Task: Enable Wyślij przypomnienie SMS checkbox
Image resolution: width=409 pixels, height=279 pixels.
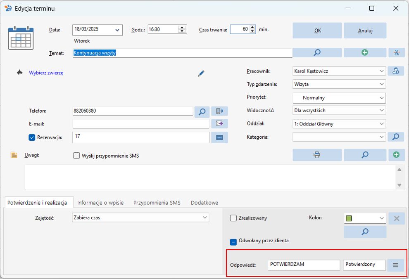Action: click(x=76, y=156)
